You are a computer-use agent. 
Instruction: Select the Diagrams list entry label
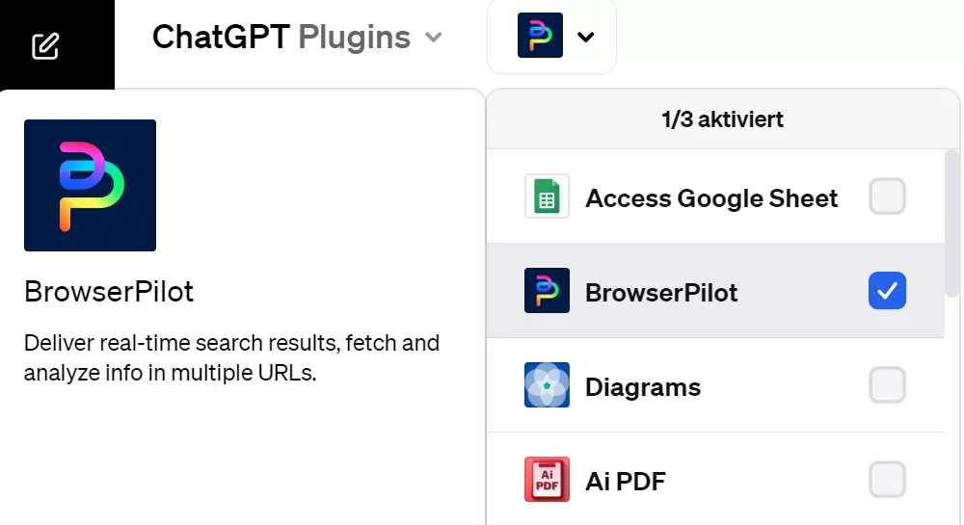(642, 387)
